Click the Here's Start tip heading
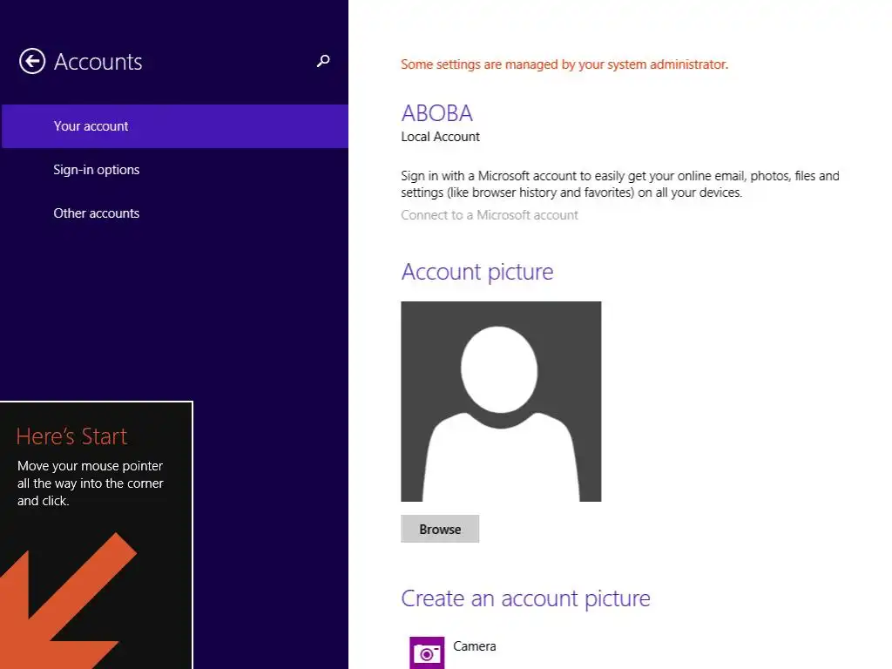This screenshot has width=892, height=669. (x=71, y=436)
